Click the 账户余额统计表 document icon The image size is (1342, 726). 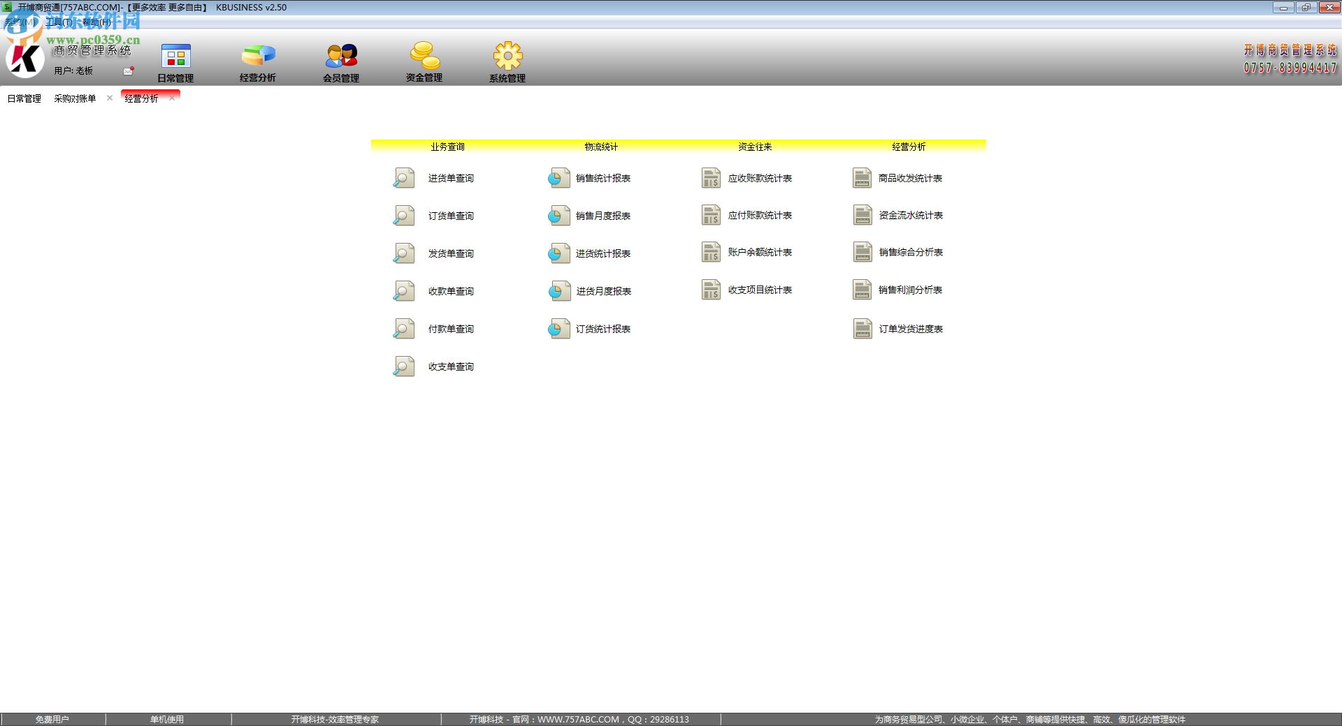711,252
